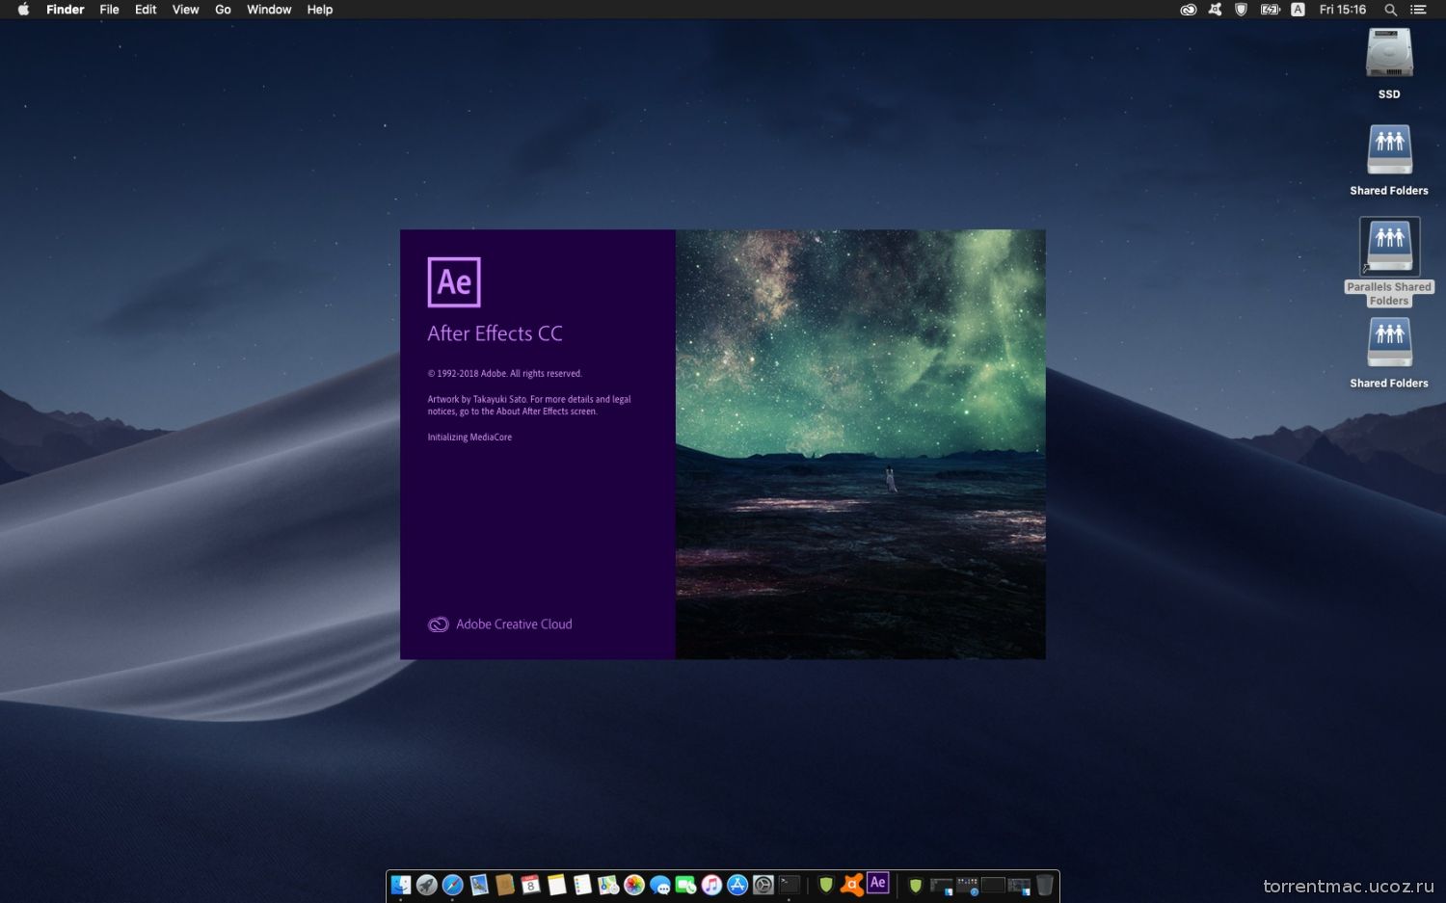
Task: Open Messages speech bubble icon in dock
Action: (660, 885)
